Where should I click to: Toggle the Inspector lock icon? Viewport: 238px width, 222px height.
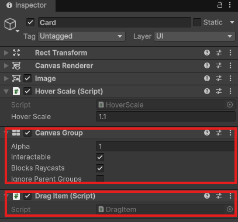(x=220, y=5)
